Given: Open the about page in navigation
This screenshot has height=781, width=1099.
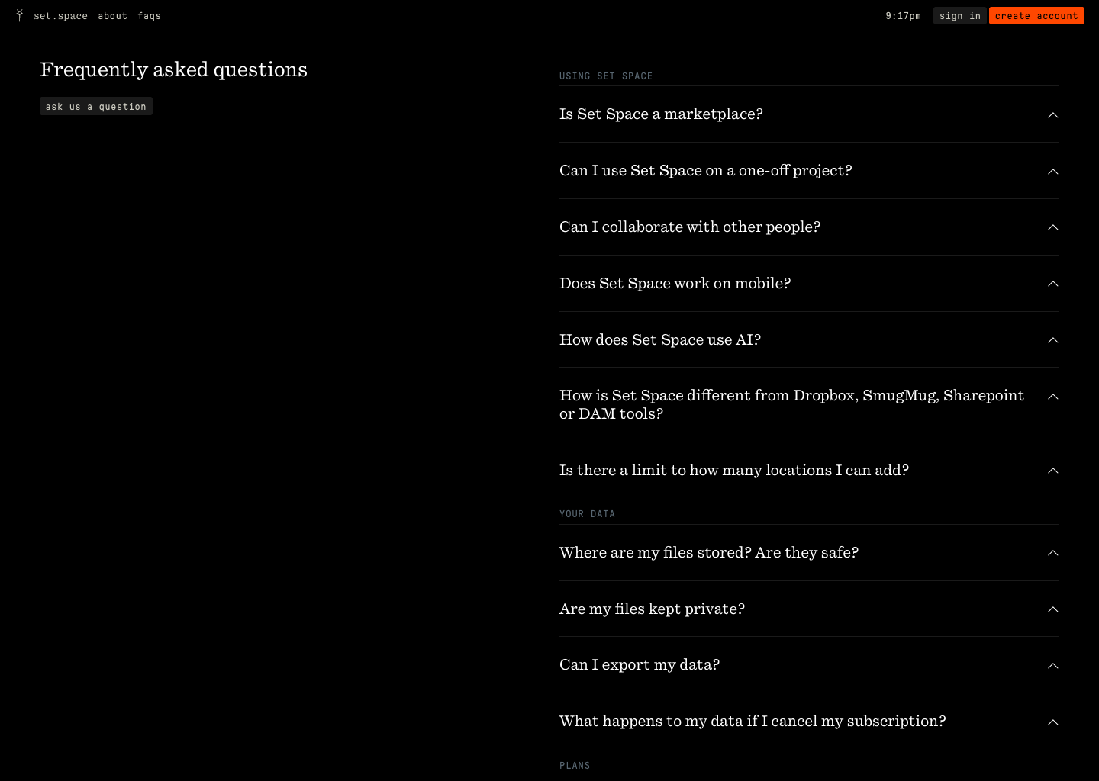Looking at the screenshot, I should pyautogui.click(x=112, y=16).
